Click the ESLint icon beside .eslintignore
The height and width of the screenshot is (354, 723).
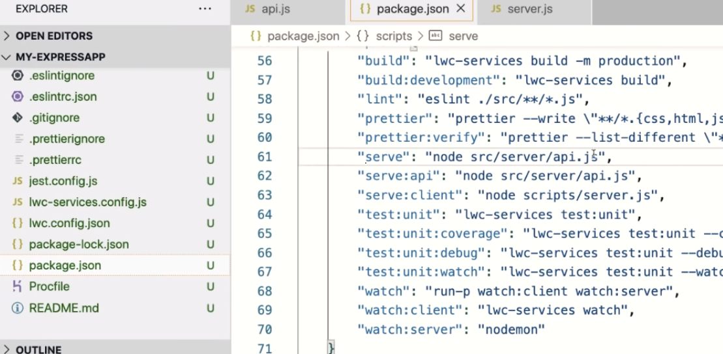[18, 75]
